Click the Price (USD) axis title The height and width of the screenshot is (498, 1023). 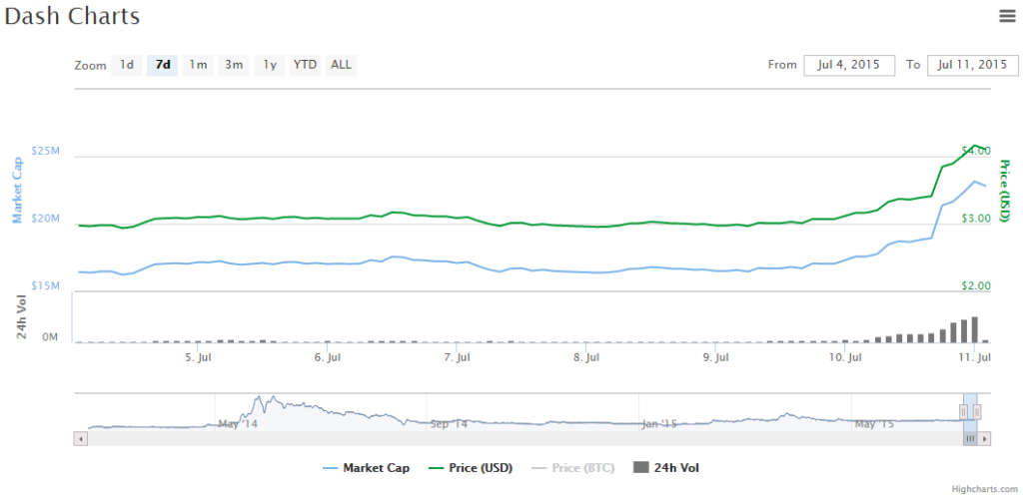coord(1005,191)
